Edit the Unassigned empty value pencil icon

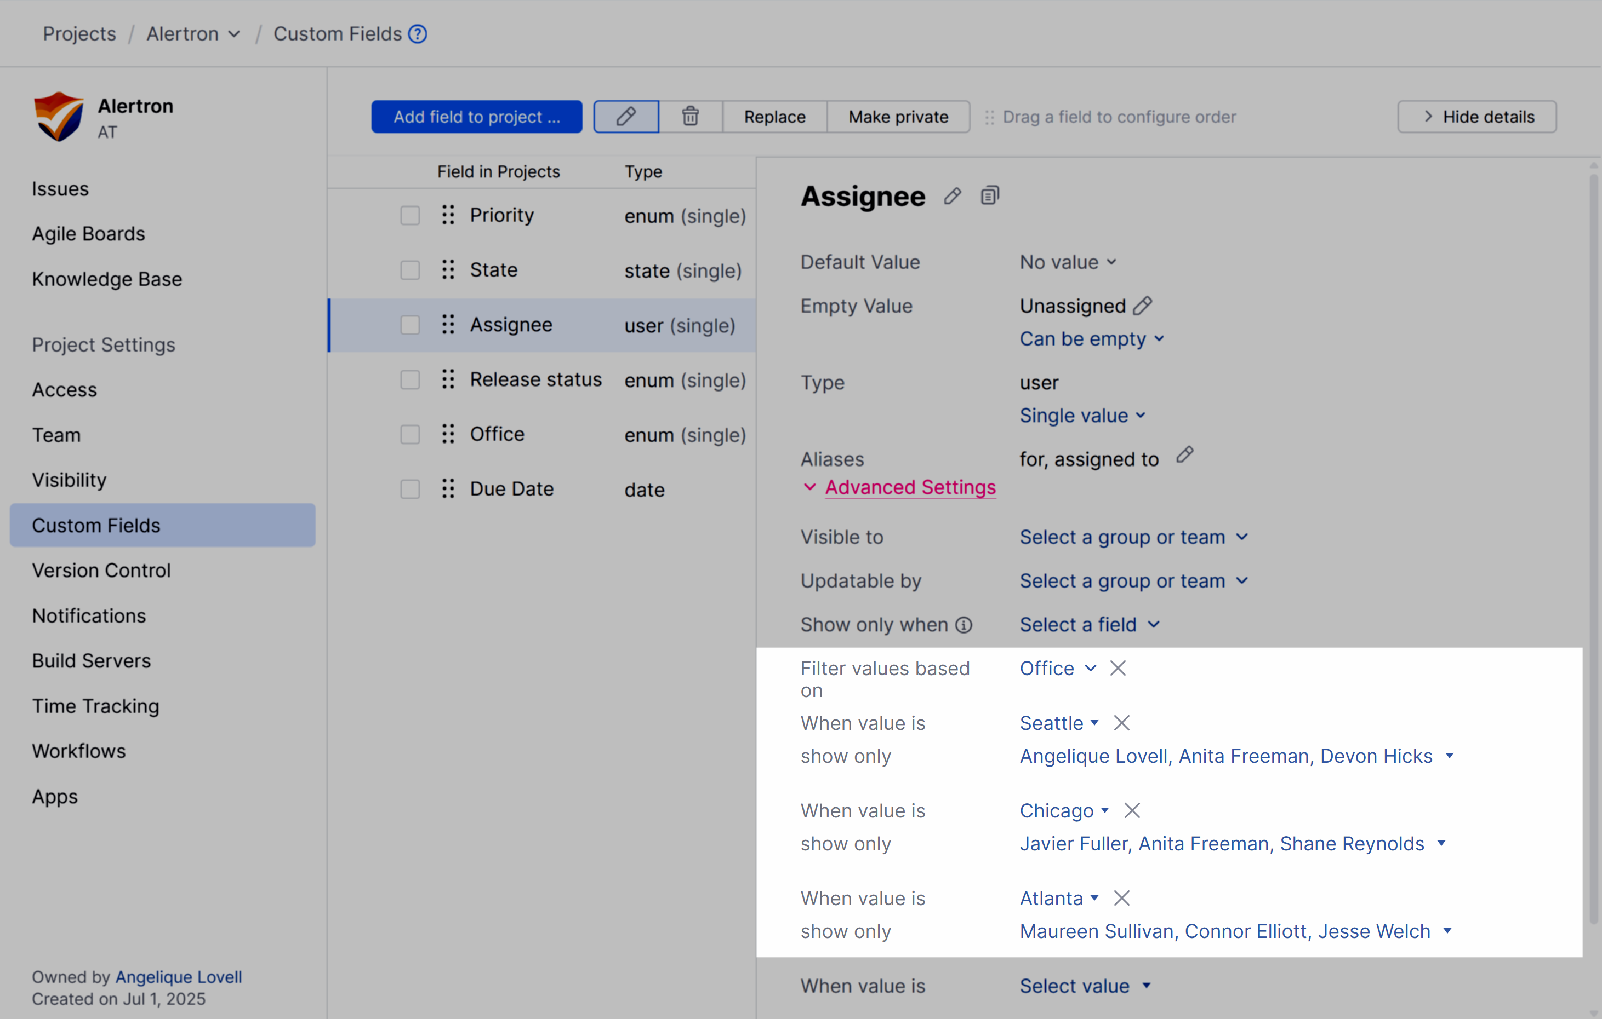(1142, 306)
